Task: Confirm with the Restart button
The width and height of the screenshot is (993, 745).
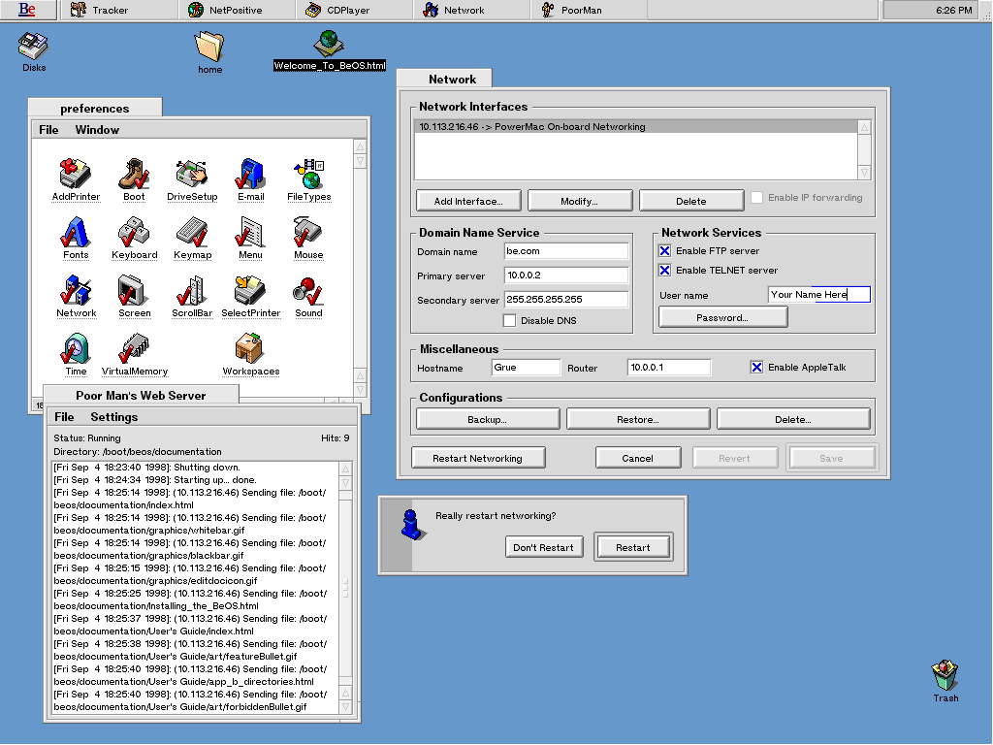Action: [633, 547]
